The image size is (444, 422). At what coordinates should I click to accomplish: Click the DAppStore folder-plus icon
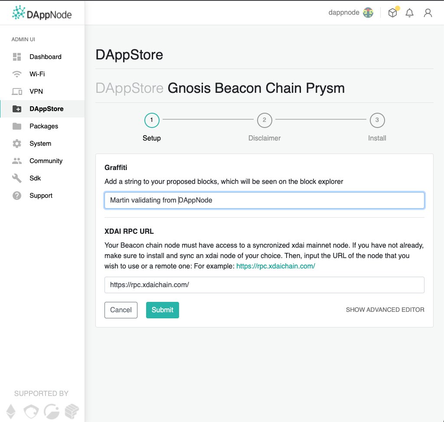17,109
